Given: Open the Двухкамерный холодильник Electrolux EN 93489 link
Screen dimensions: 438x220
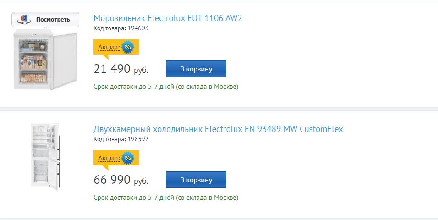Looking at the screenshot, I should tap(218, 129).
